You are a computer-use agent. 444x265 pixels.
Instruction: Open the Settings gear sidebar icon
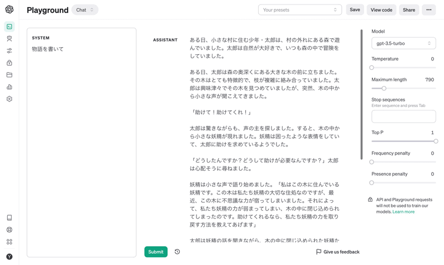click(9, 99)
